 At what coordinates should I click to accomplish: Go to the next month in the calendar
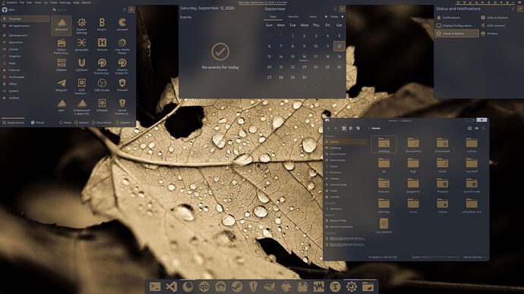click(x=342, y=17)
